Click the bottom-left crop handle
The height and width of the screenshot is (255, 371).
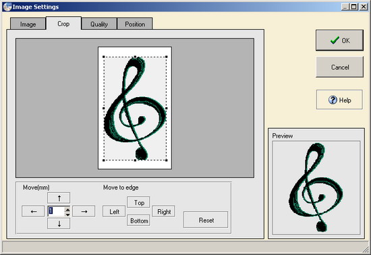point(104,160)
